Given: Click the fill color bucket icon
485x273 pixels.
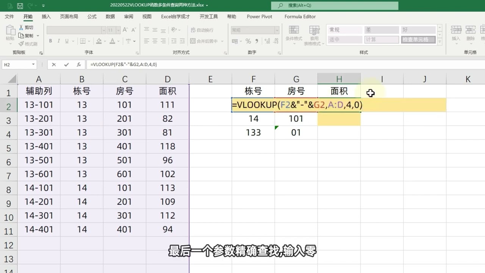Looking at the screenshot, I should coord(99,41).
